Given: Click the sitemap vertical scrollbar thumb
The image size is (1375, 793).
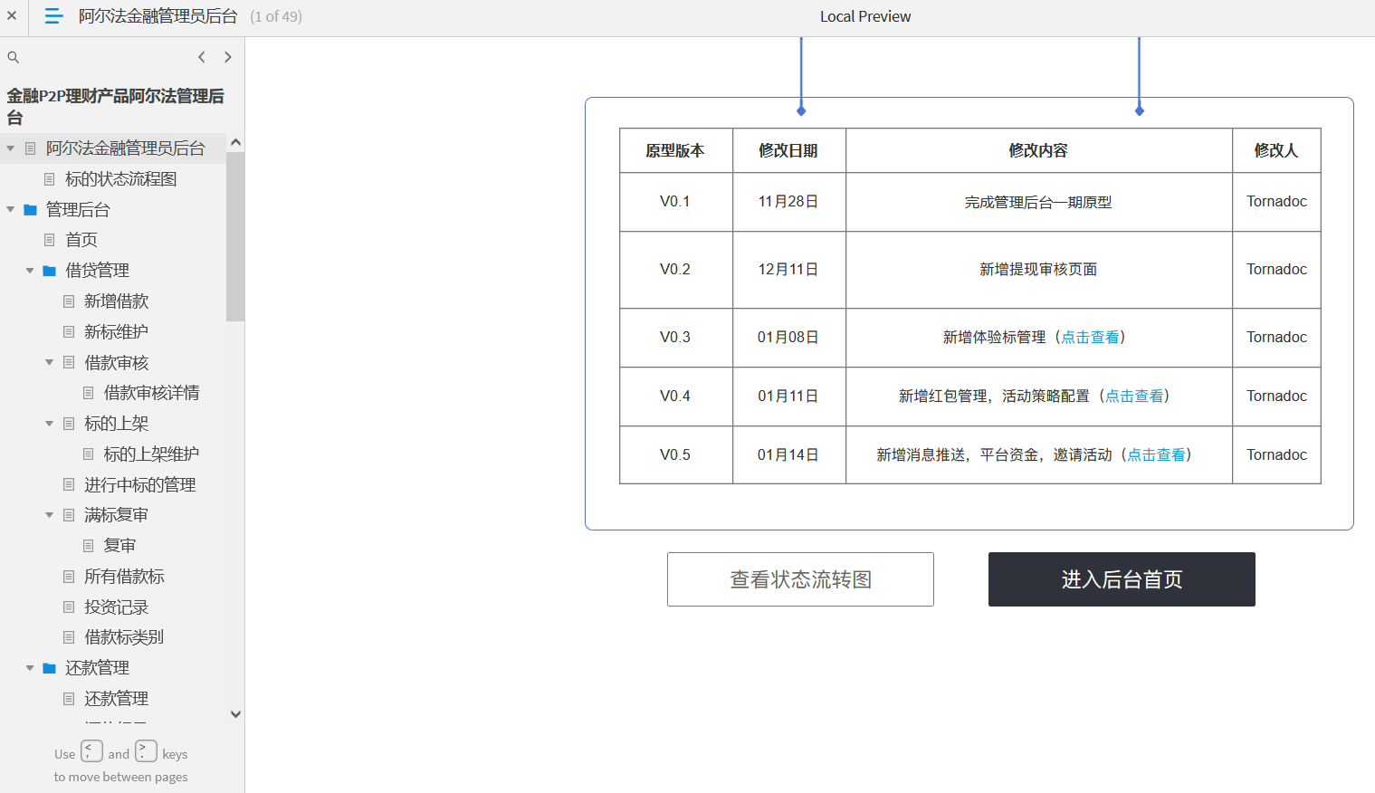Looking at the screenshot, I should click(235, 236).
